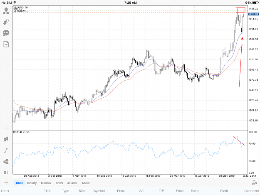Tap the 7:25 AM clock
Image resolution: width=260 pixels, height=195 pixels.
(x=131, y=2)
